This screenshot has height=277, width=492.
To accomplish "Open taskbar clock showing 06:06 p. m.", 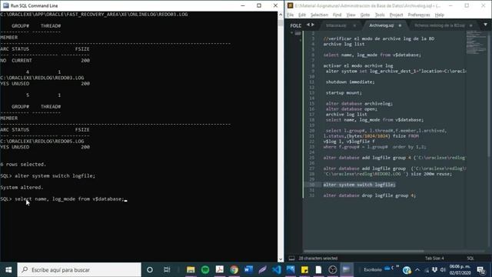I will pos(460,270).
